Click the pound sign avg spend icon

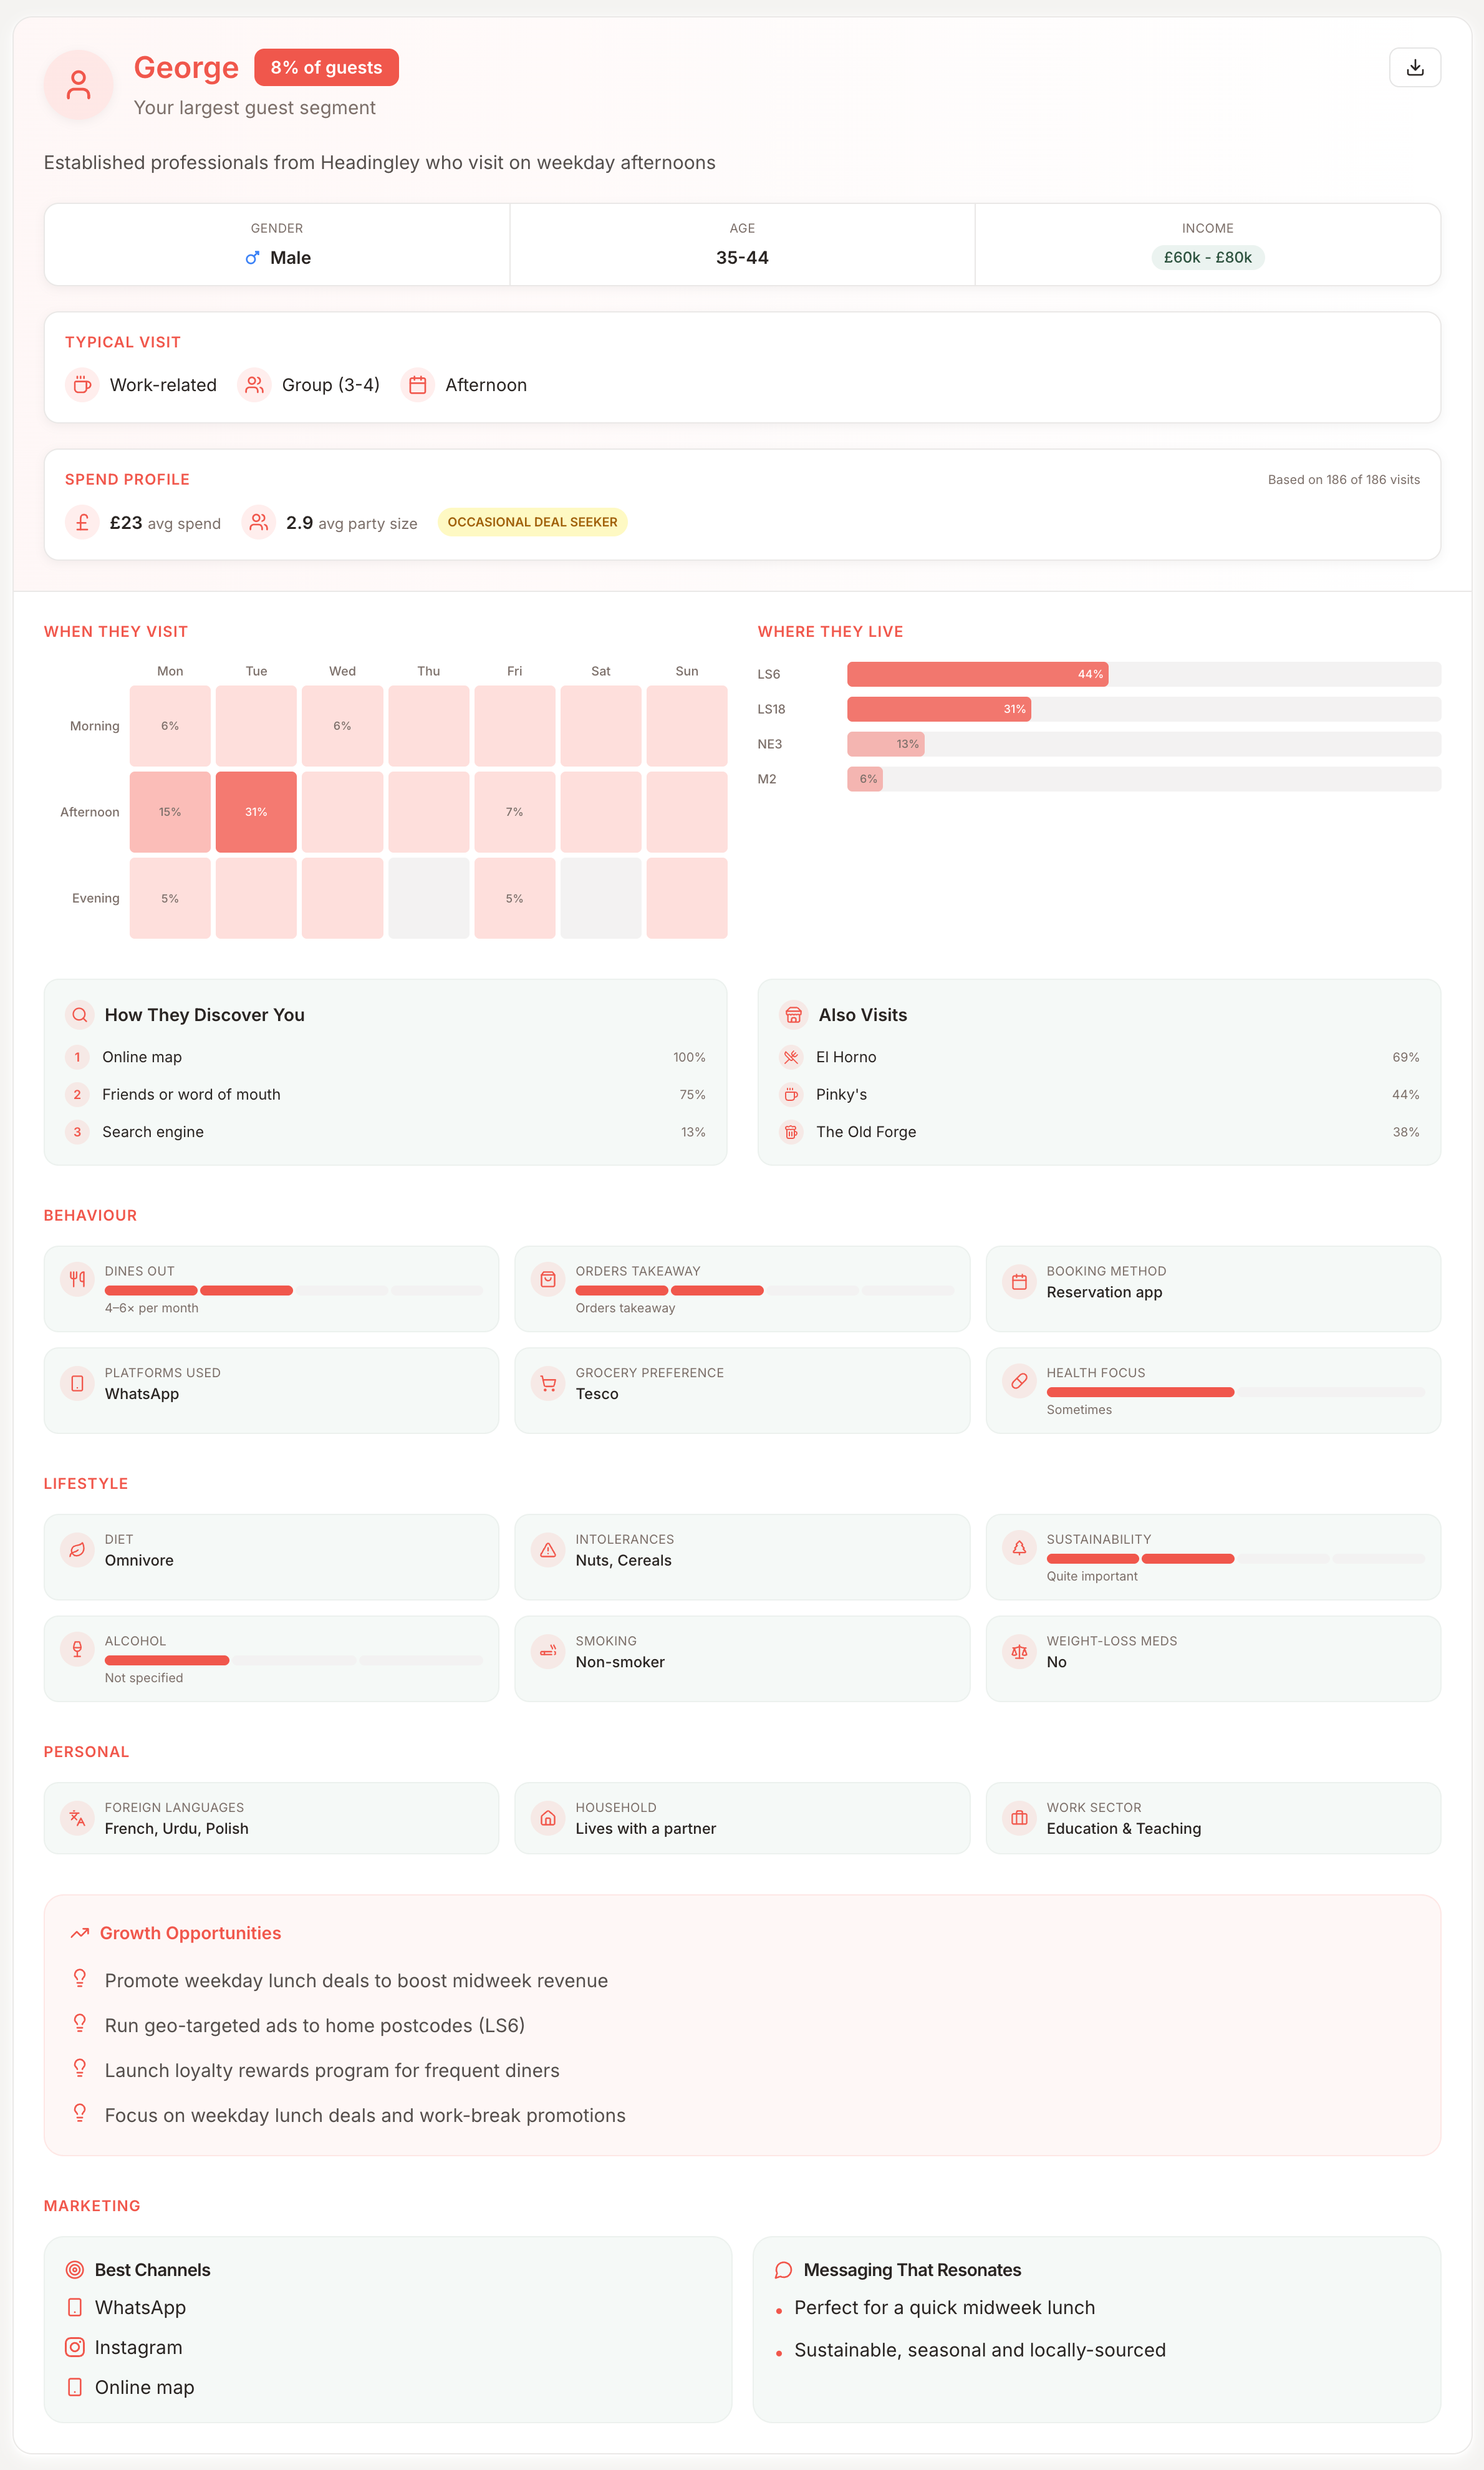coord(82,522)
